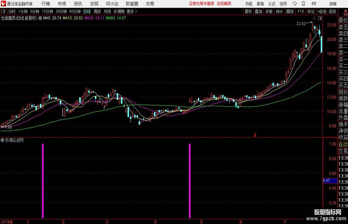Open F10 company info
Image resolution: width=348 pixels, height=224 pixels.
coord(300,11)
